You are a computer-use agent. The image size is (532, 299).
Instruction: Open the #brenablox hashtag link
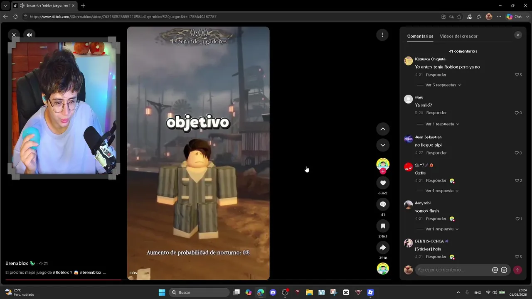91,272
